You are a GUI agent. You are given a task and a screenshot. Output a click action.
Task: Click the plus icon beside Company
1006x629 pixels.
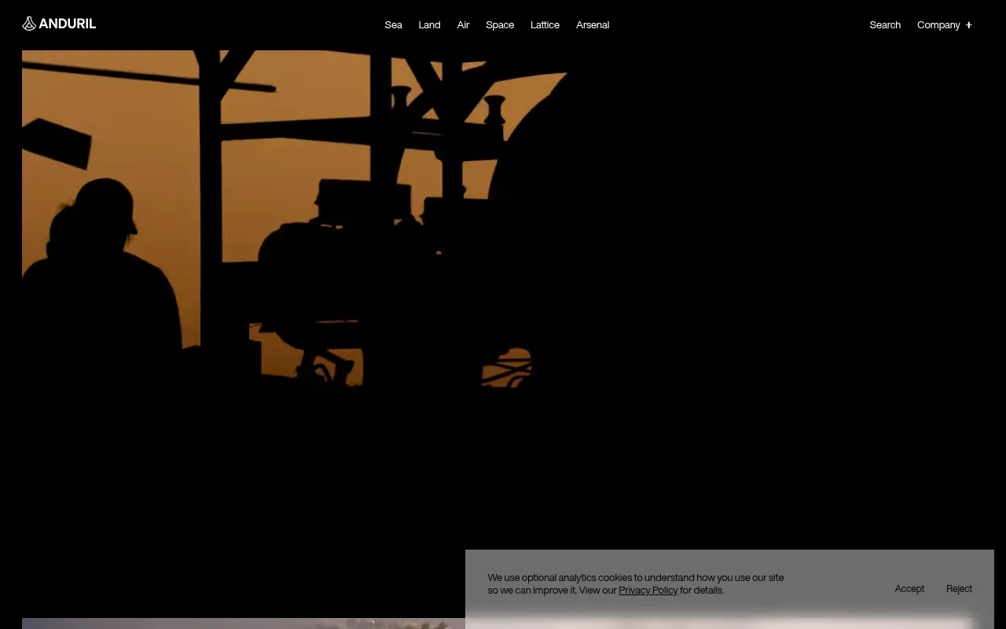click(x=969, y=25)
